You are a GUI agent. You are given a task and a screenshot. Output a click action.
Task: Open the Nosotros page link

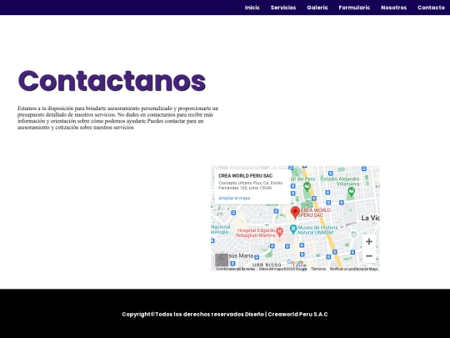[393, 8]
